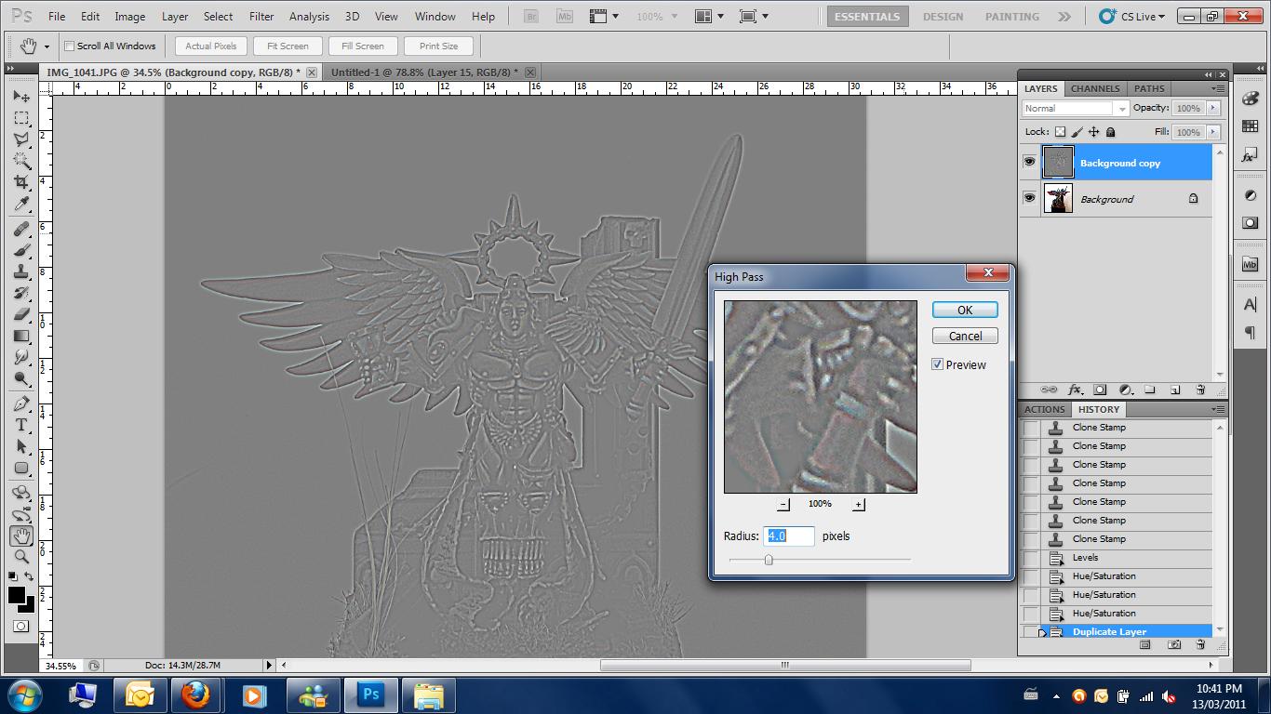This screenshot has height=714, width=1271.
Task: Select the Magic Wand tool
Action: pyautogui.click(x=21, y=161)
